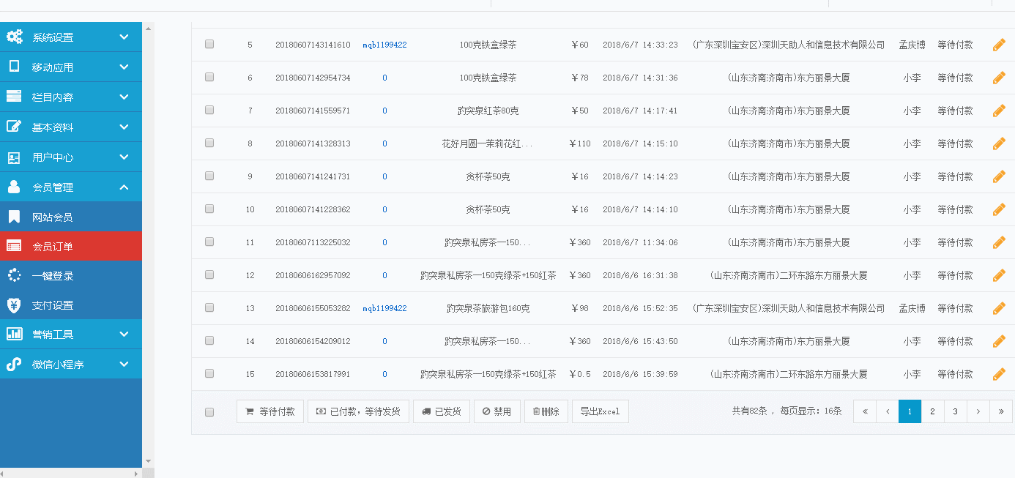Expand the 栏目内容 section chevron

click(x=124, y=97)
